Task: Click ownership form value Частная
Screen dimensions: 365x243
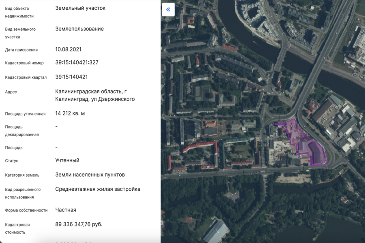Action: click(x=65, y=210)
